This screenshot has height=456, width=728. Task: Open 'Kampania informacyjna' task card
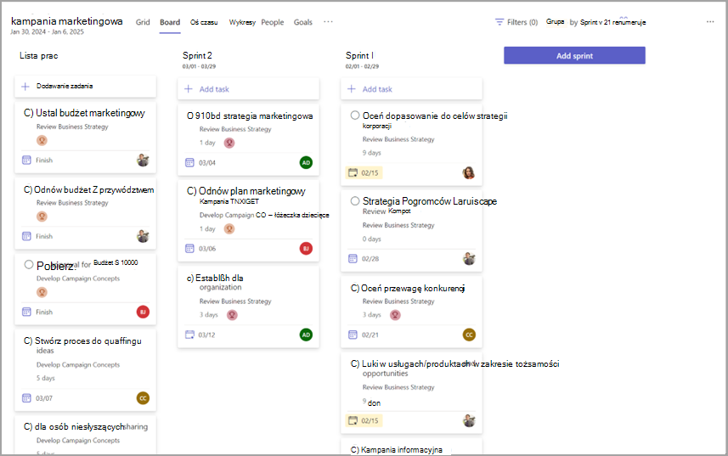[x=411, y=447]
